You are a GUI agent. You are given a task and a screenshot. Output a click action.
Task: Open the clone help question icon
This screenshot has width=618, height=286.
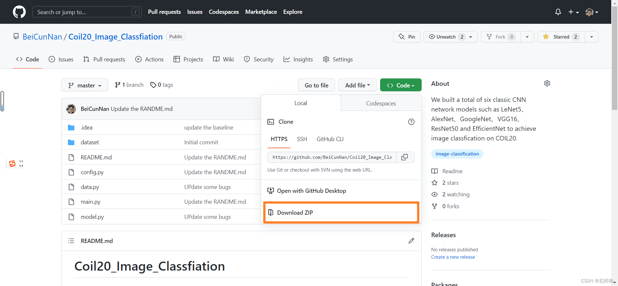click(x=411, y=122)
